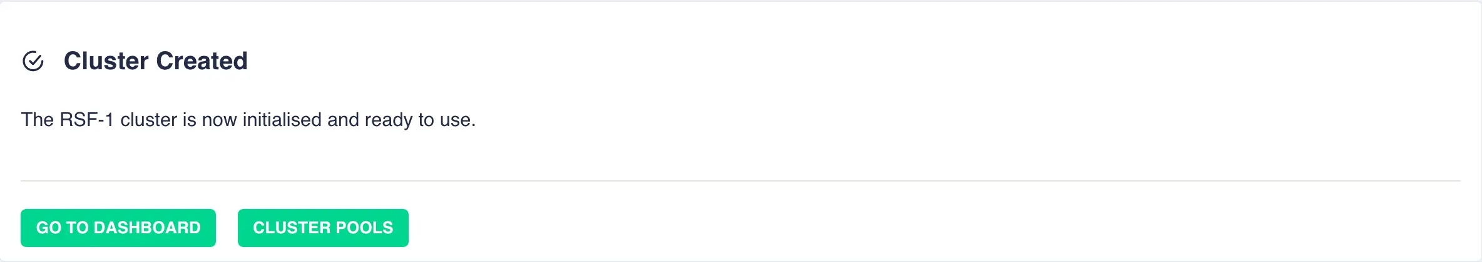
Task: Click the tick mark inside the circle icon
Action: click(x=34, y=61)
